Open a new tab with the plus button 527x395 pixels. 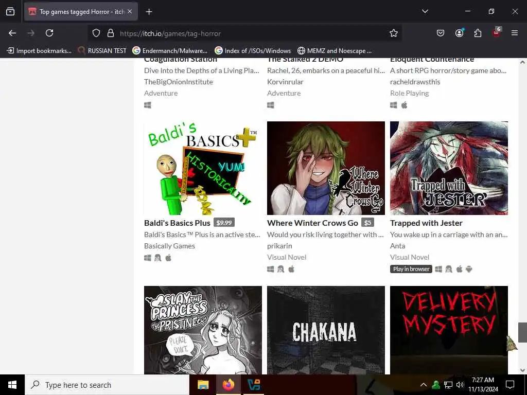click(149, 12)
